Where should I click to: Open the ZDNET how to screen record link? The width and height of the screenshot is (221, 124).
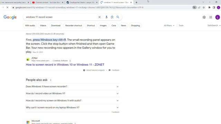click(65, 65)
